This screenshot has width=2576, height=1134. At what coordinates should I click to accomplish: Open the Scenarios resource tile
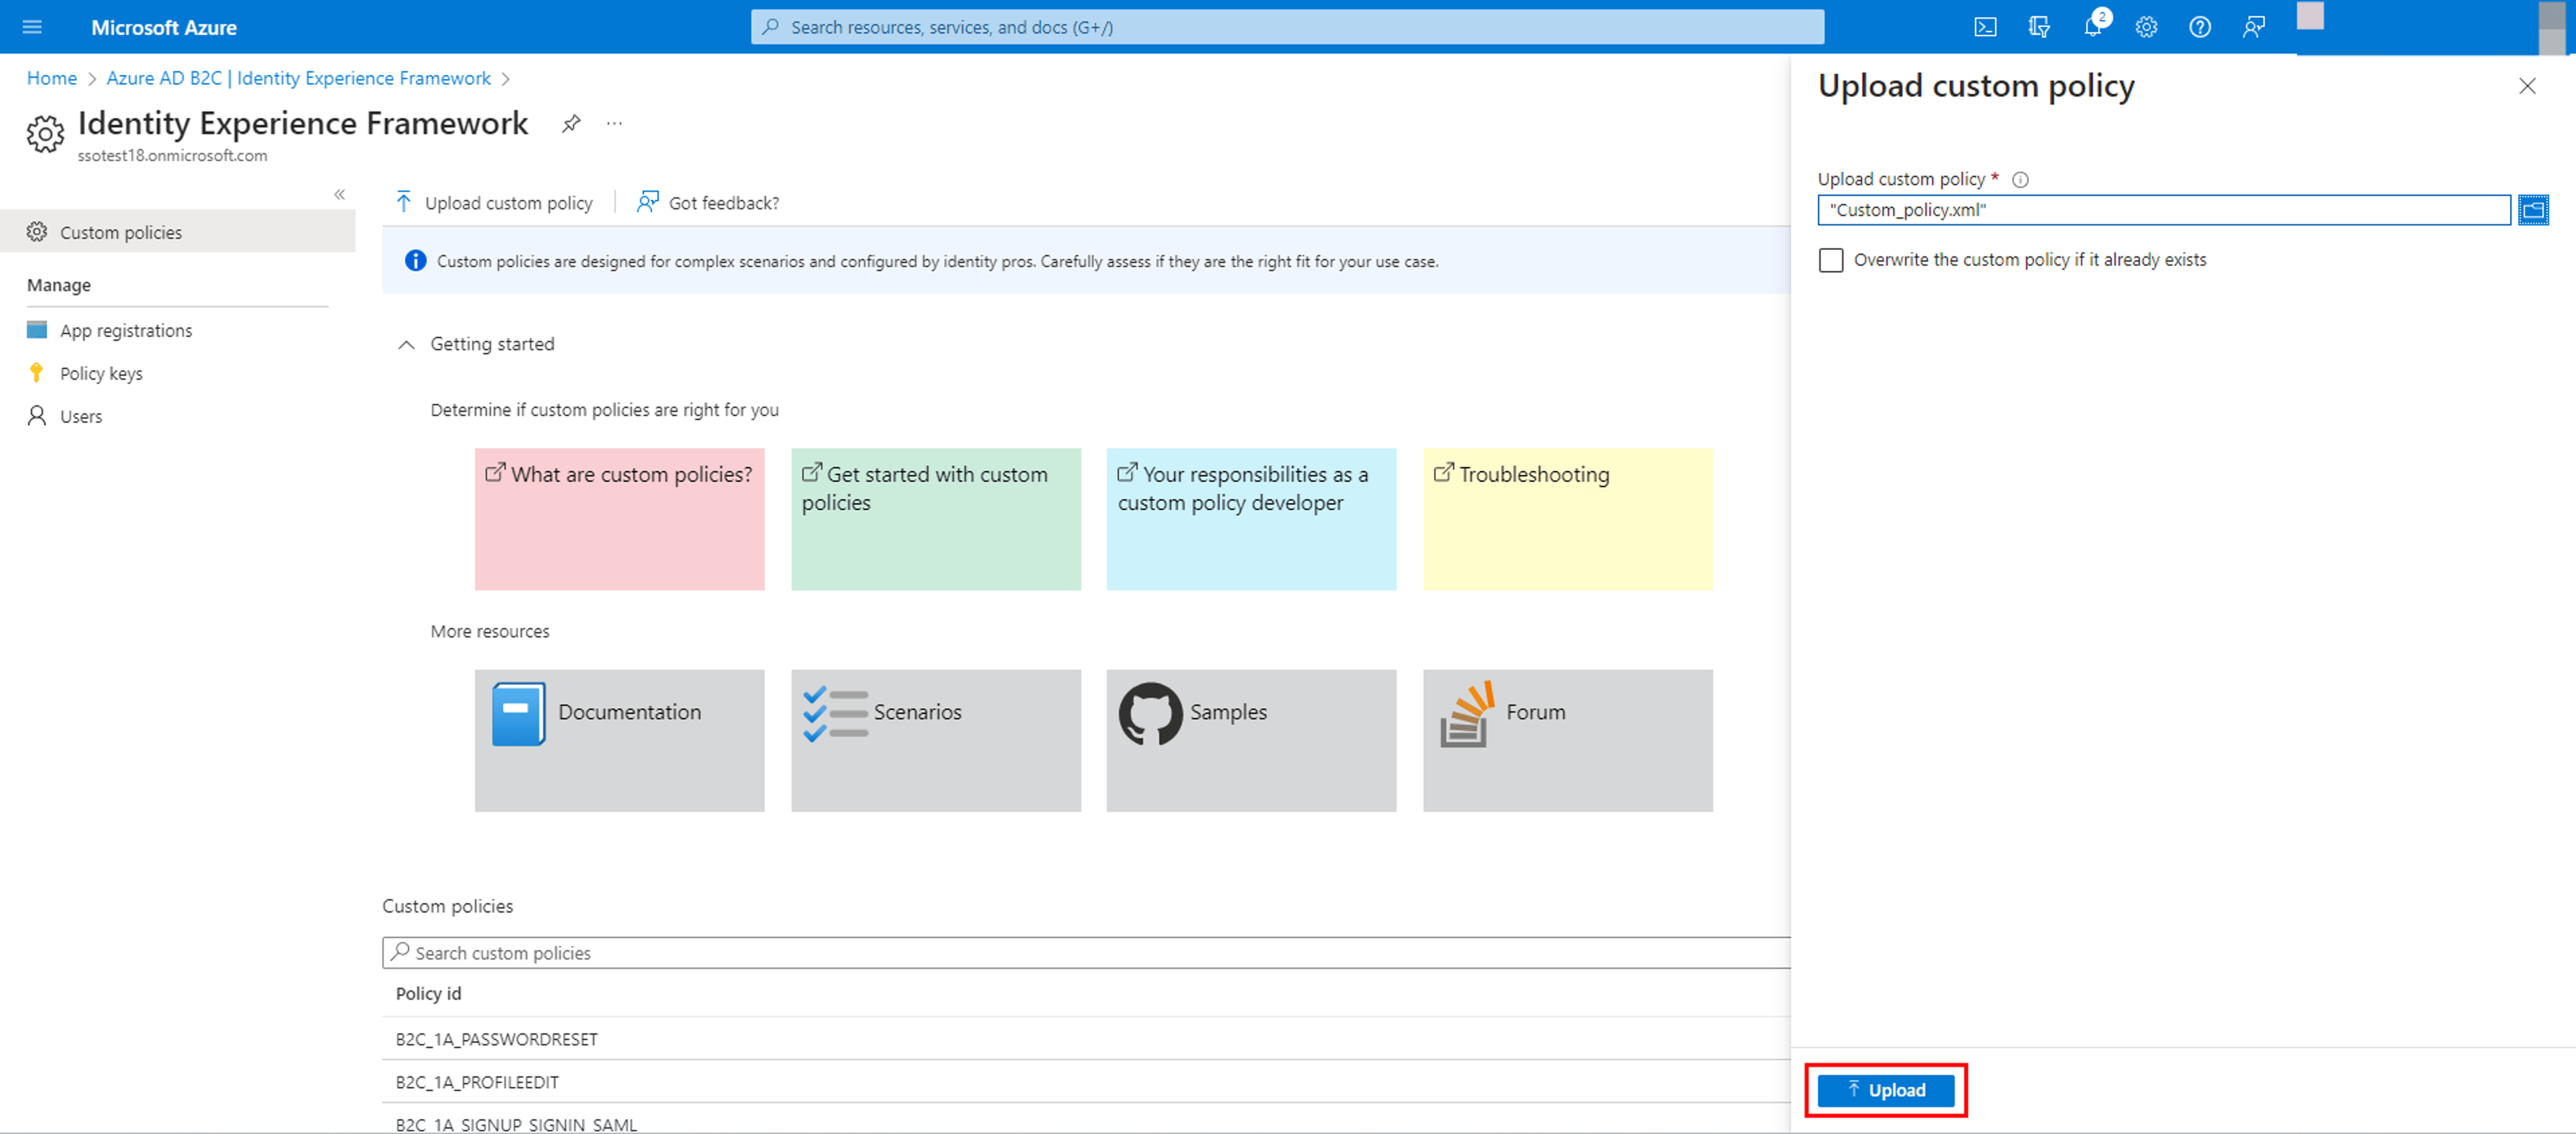(936, 740)
